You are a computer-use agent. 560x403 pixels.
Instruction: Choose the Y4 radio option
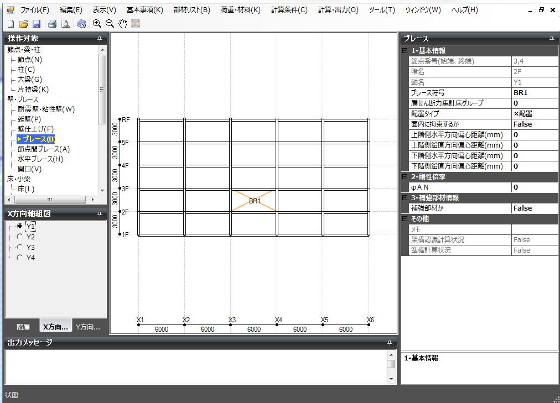tap(20, 258)
